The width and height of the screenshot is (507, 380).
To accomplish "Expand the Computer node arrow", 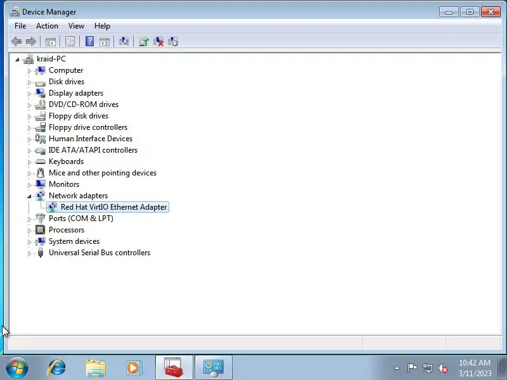I will click(29, 71).
